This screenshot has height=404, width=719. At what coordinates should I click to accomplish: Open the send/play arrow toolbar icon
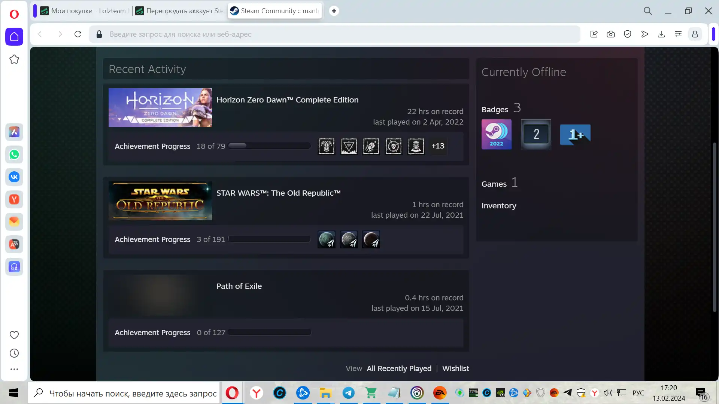click(644, 34)
